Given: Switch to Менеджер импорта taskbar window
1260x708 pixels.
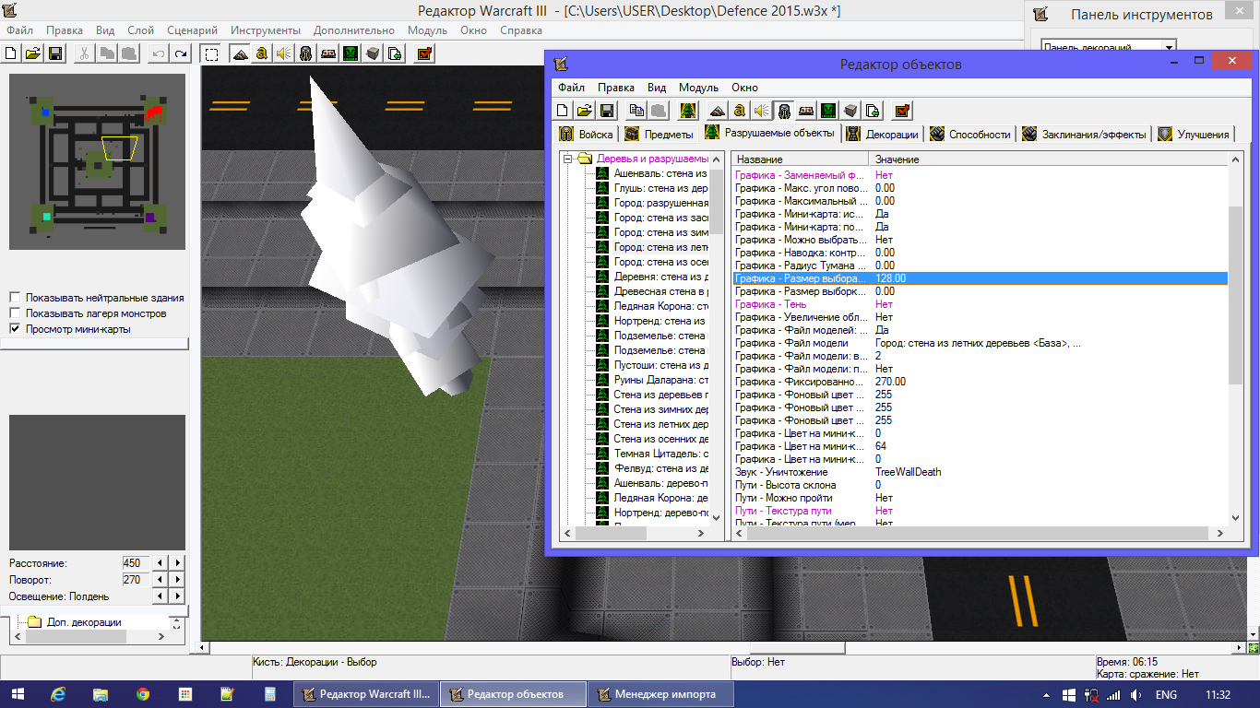Looking at the screenshot, I should point(661,694).
